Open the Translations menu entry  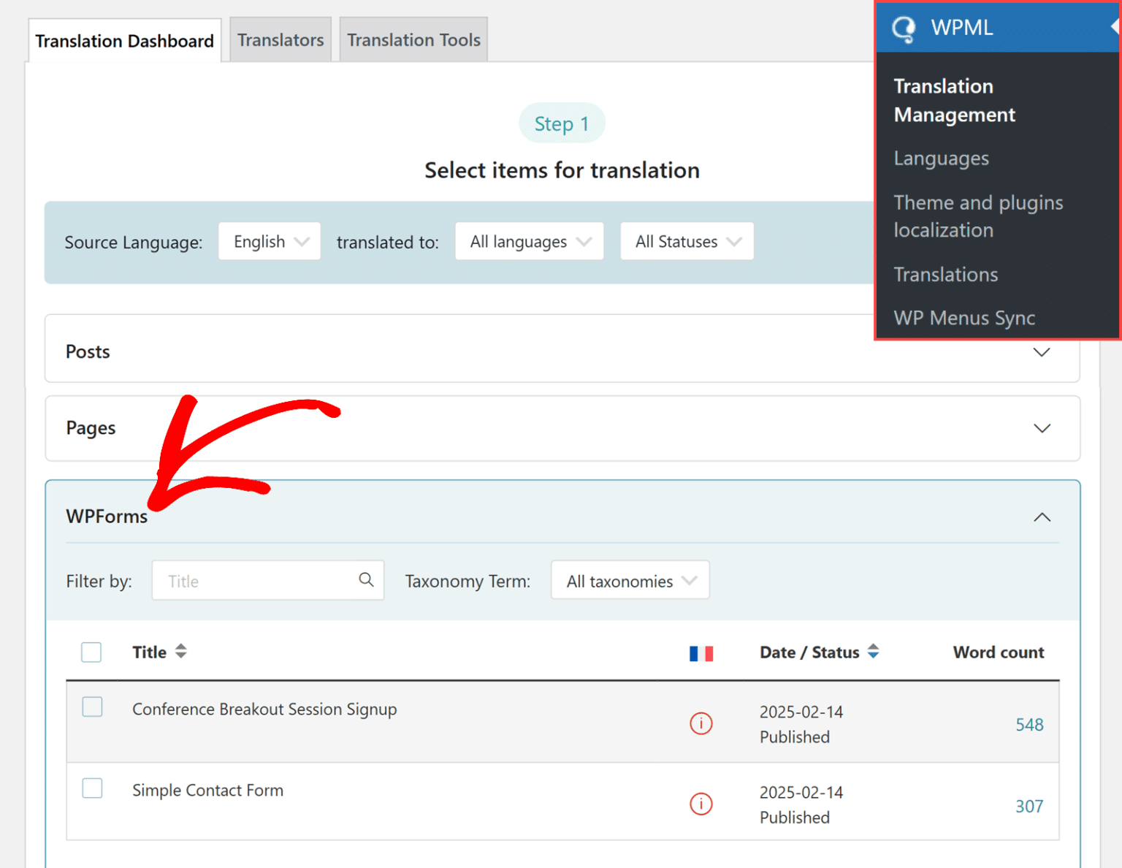point(945,275)
